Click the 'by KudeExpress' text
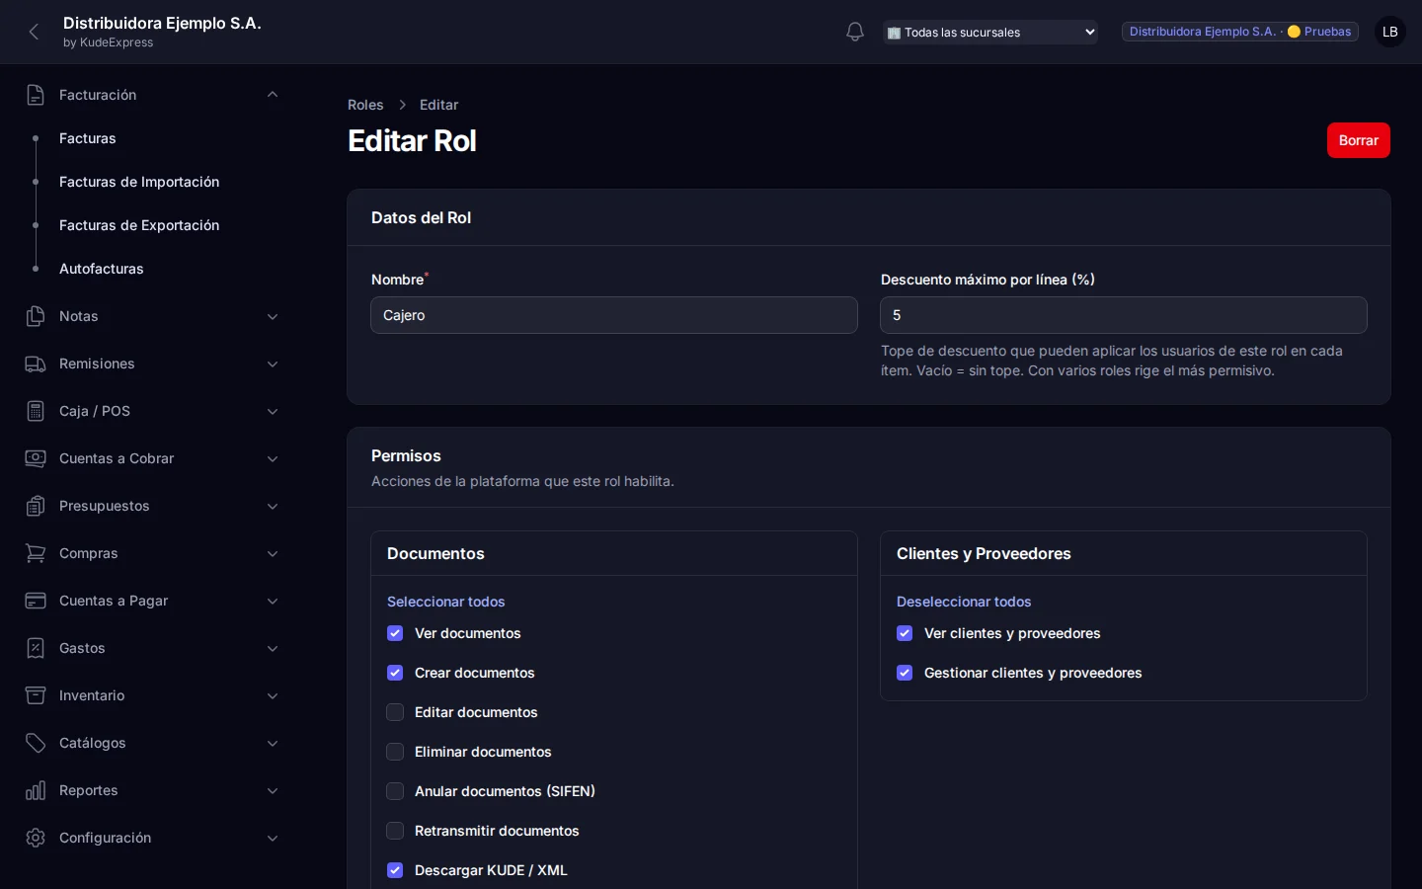The width and height of the screenshot is (1422, 889). pos(108,42)
